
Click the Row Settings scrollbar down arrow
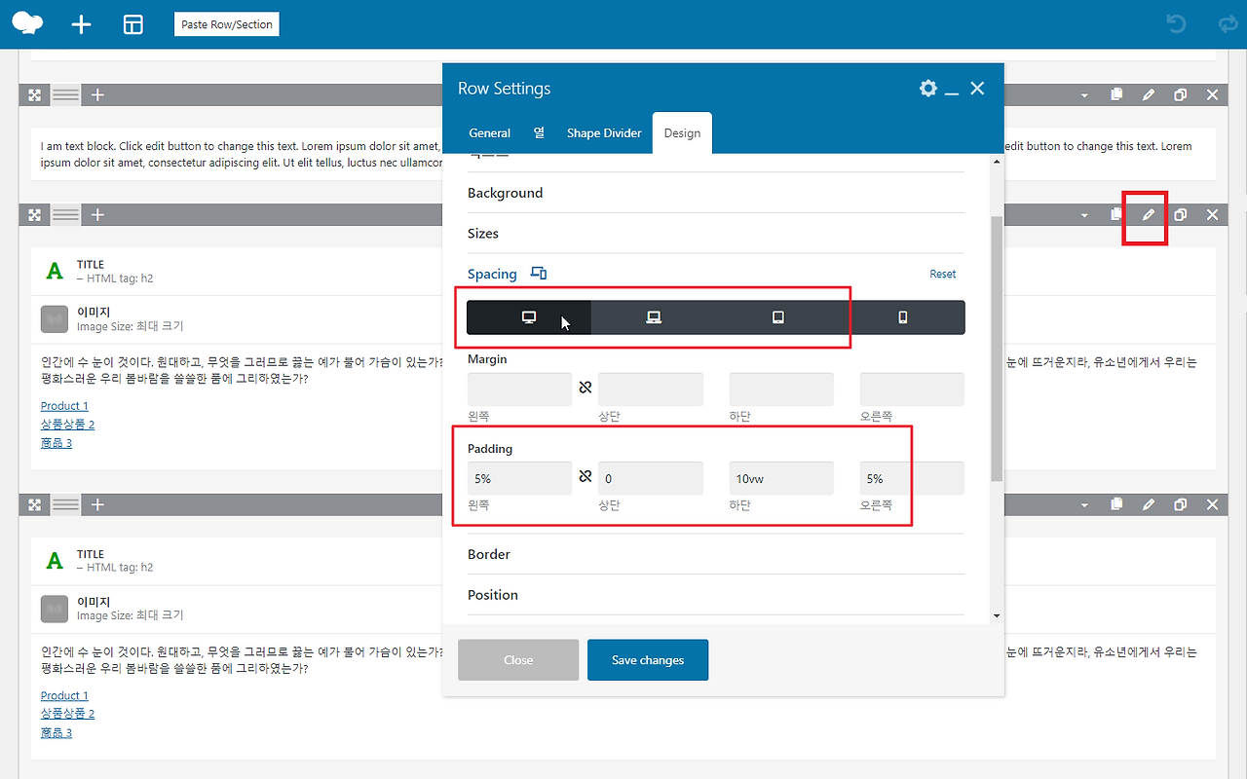click(997, 615)
